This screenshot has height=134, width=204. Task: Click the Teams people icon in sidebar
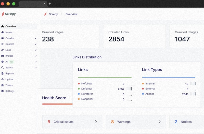point(3,85)
